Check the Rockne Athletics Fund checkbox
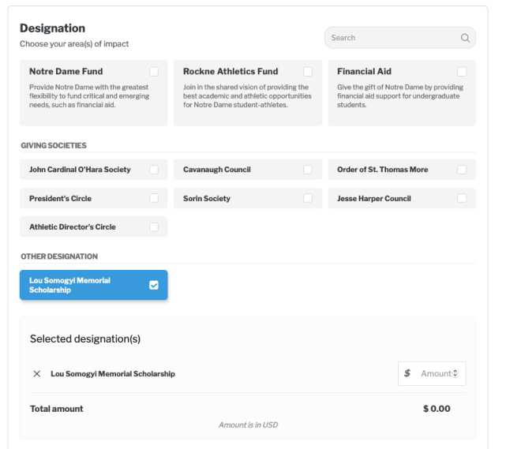Image resolution: width=521 pixels, height=449 pixels. pos(308,71)
